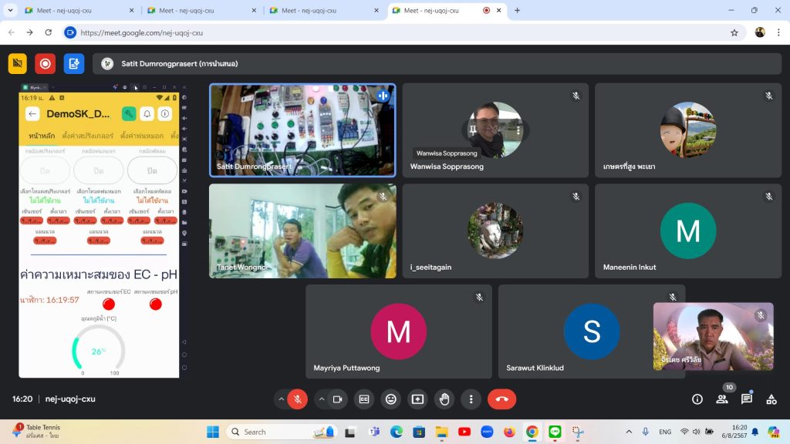790x444 pixels.
Task: Select the Meet tab showing the recording indicator
Action: pyautogui.click(x=447, y=10)
